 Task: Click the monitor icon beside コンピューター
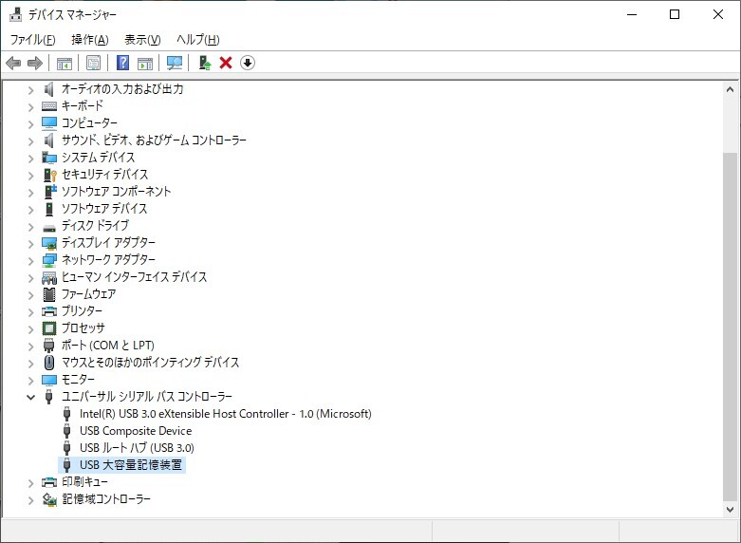(49, 123)
